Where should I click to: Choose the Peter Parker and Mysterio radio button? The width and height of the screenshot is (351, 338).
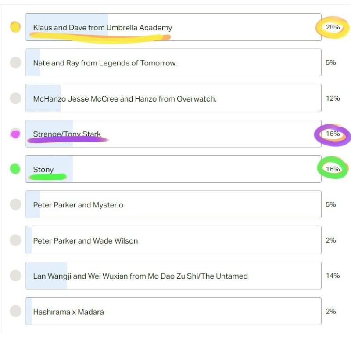[15, 204]
